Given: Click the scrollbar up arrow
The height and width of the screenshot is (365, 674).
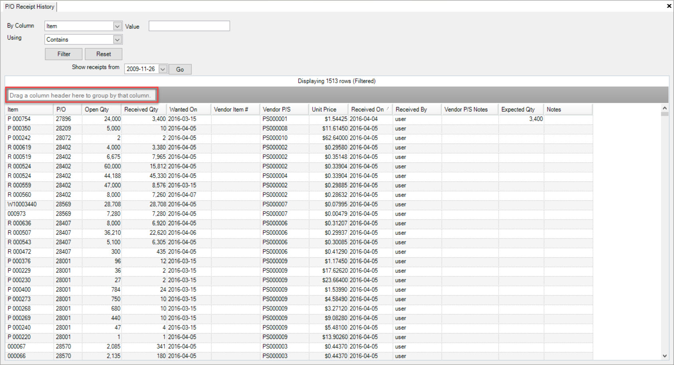Looking at the screenshot, I should click(664, 108).
